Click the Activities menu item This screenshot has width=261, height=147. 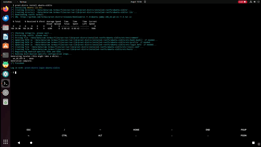tap(7, 2)
